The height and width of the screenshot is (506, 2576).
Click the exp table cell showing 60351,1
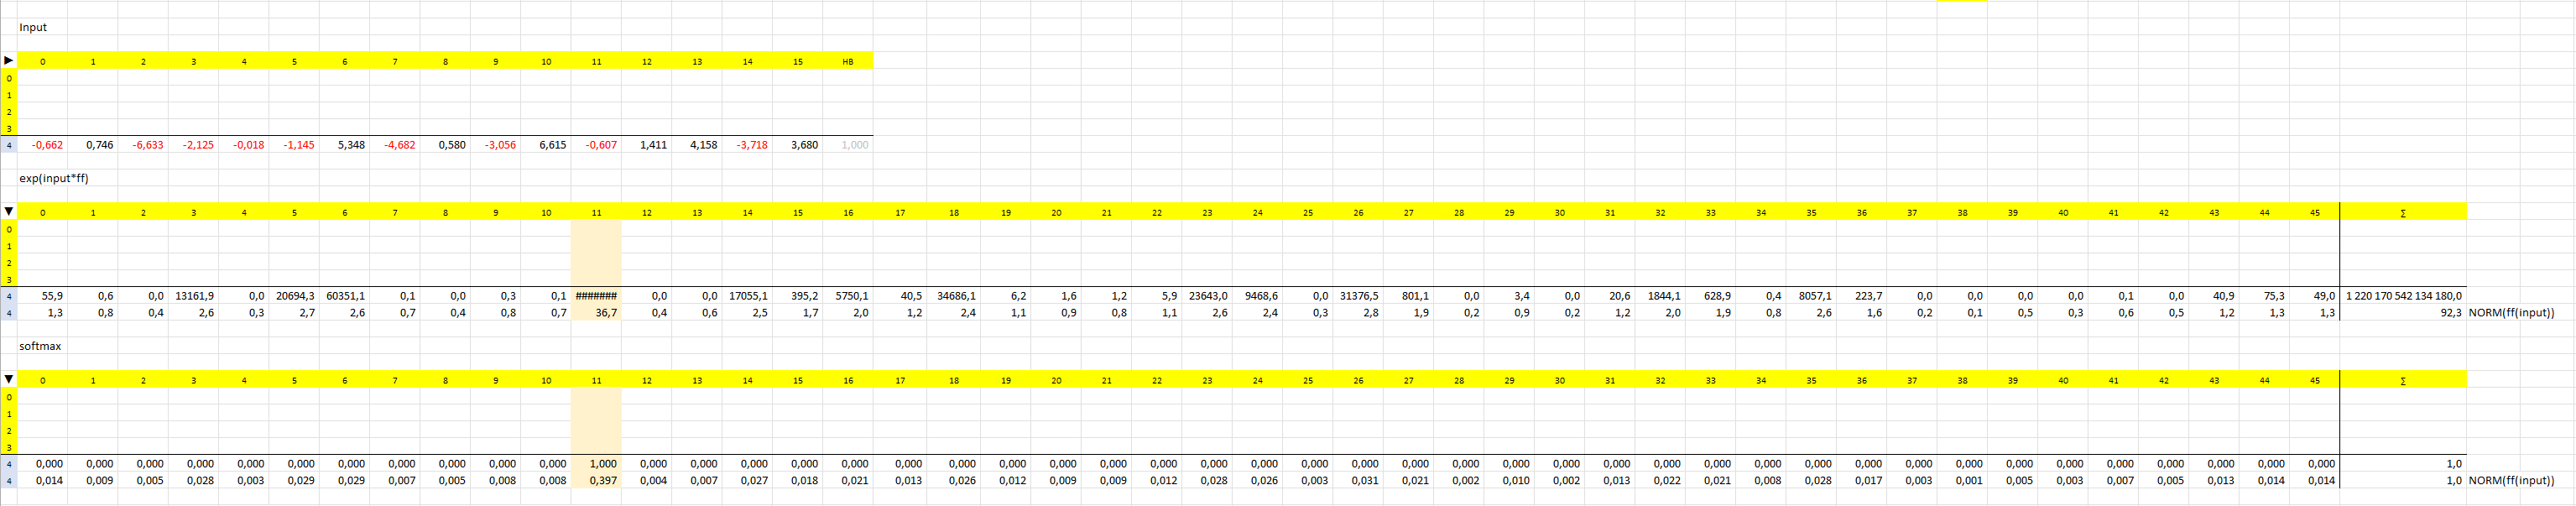[345, 296]
